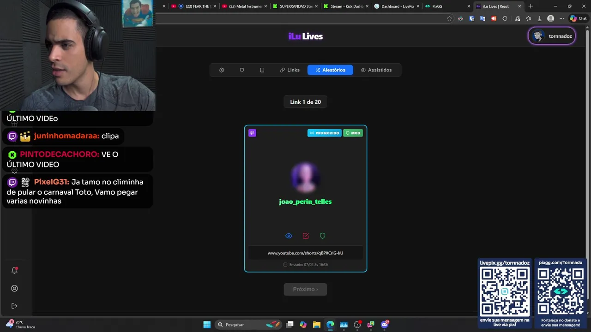
Task: Switch to the PixGG browser tab
Action: pos(447,6)
